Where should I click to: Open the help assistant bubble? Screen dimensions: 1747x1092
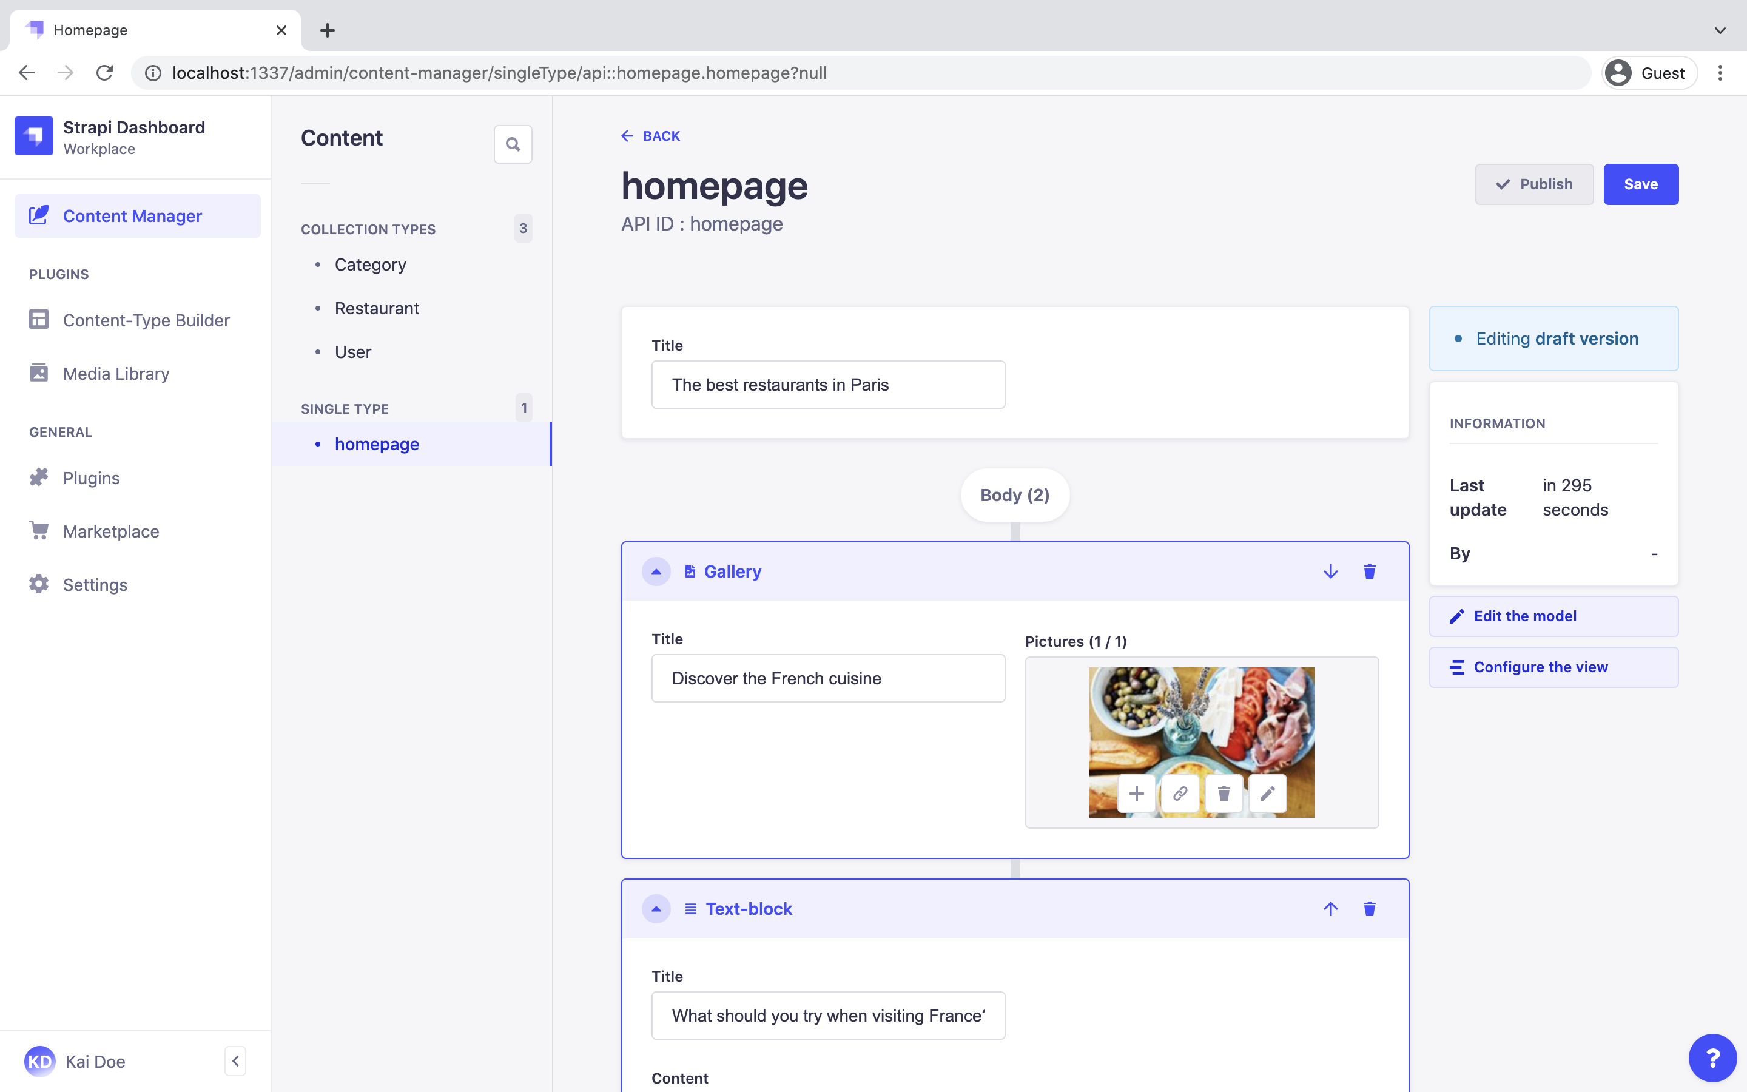click(x=1712, y=1057)
